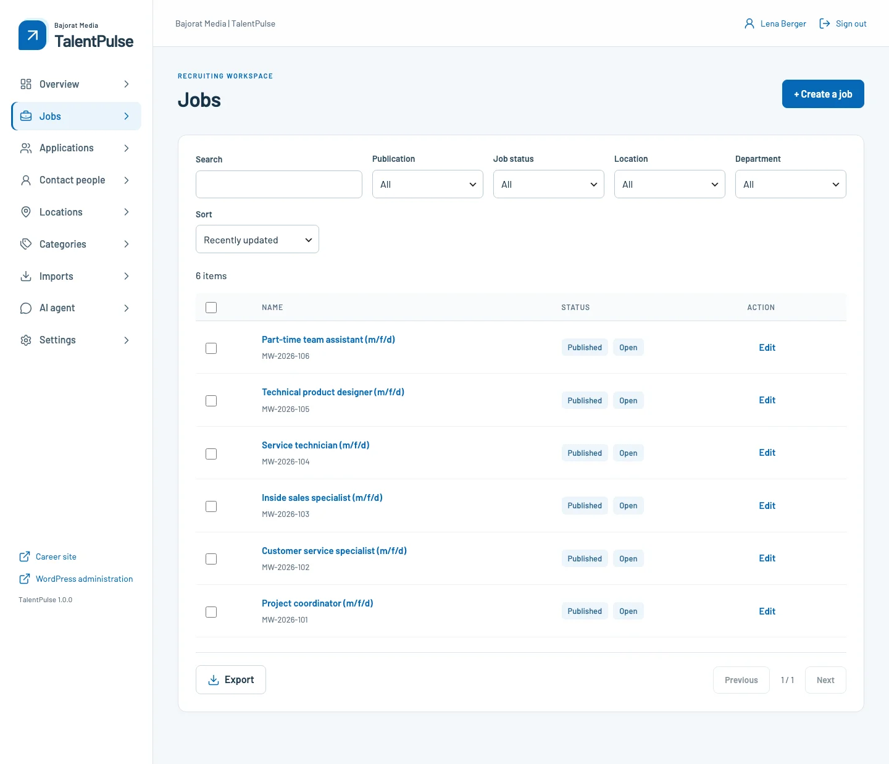Click the Overview grid icon in sidebar

tap(26, 84)
